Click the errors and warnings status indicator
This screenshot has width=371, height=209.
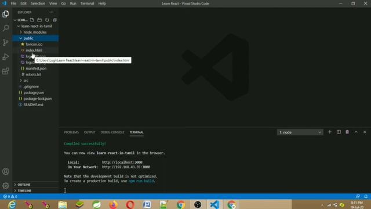10,196
